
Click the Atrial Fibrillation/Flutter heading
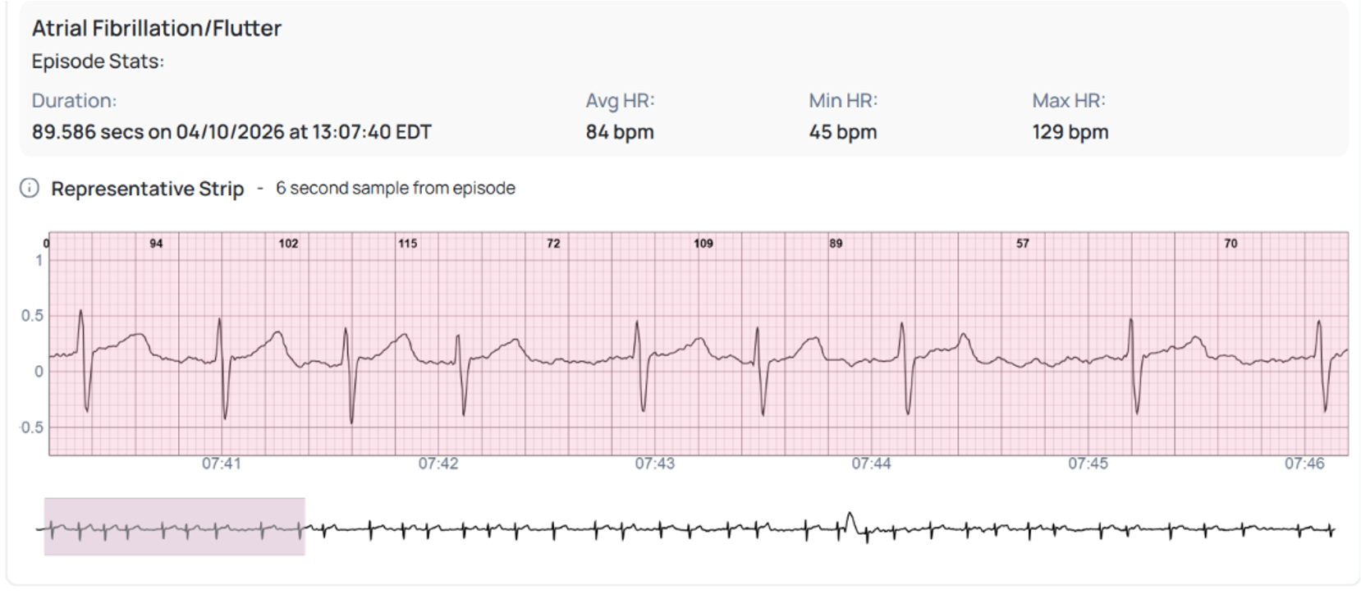point(157,29)
